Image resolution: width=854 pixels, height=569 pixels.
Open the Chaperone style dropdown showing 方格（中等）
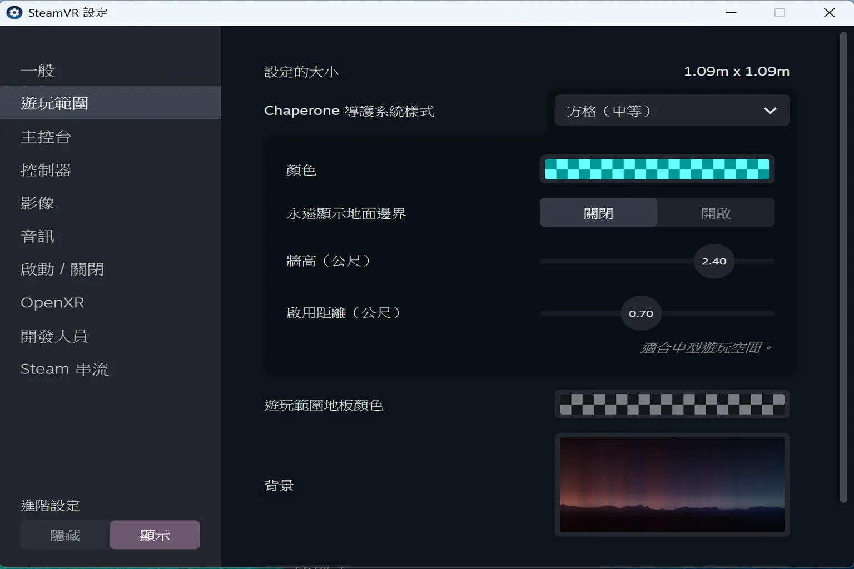point(671,110)
